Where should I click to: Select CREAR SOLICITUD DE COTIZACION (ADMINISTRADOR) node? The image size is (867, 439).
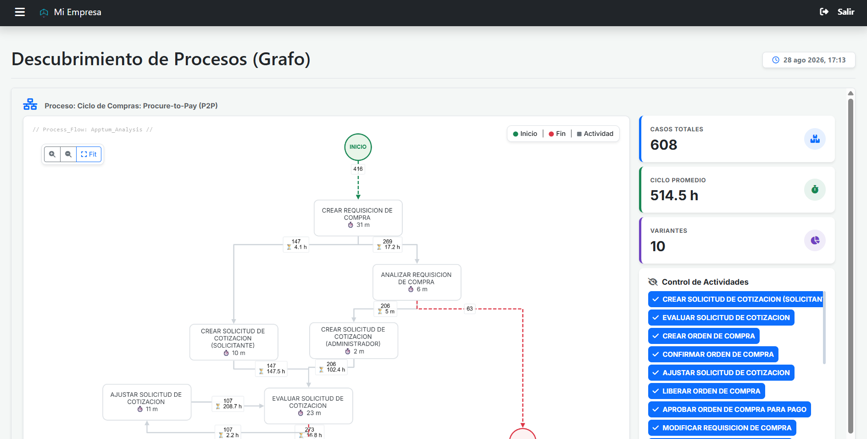[354, 340]
